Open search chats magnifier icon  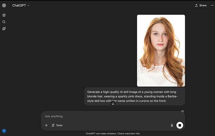pyautogui.click(x=4, y=22)
